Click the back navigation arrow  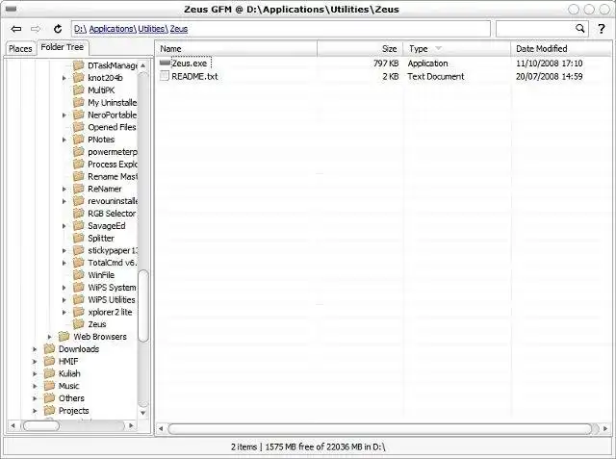click(x=16, y=29)
